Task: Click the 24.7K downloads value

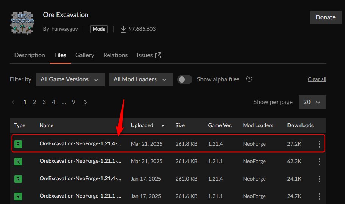Action: pyautogui.click(x=294, y=196)
